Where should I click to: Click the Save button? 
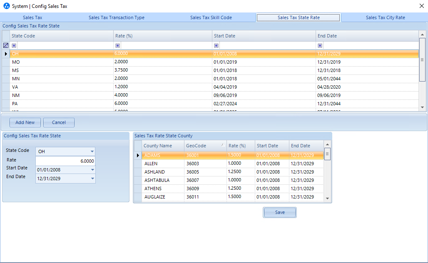click(280, 212)
